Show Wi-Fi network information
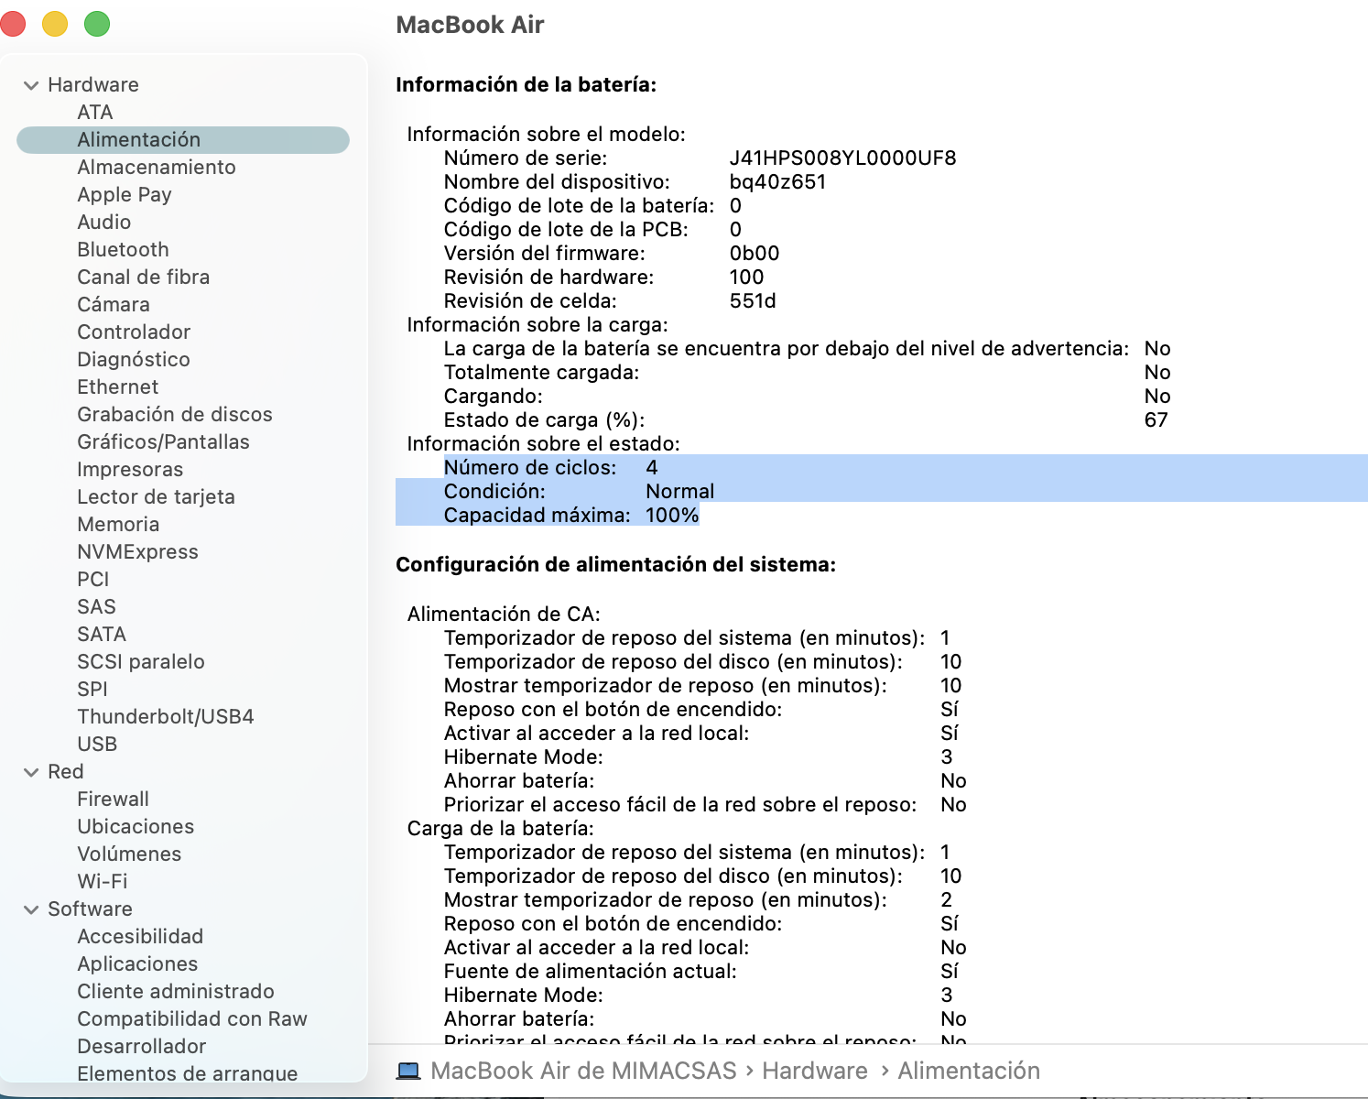This screenshot has width=1368, height=1099. [x=103, y=881]
